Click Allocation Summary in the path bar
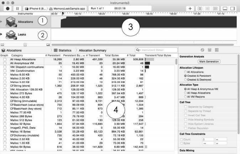Image resolution: width=240 pixels, height=154 pixels. [93, 51]
